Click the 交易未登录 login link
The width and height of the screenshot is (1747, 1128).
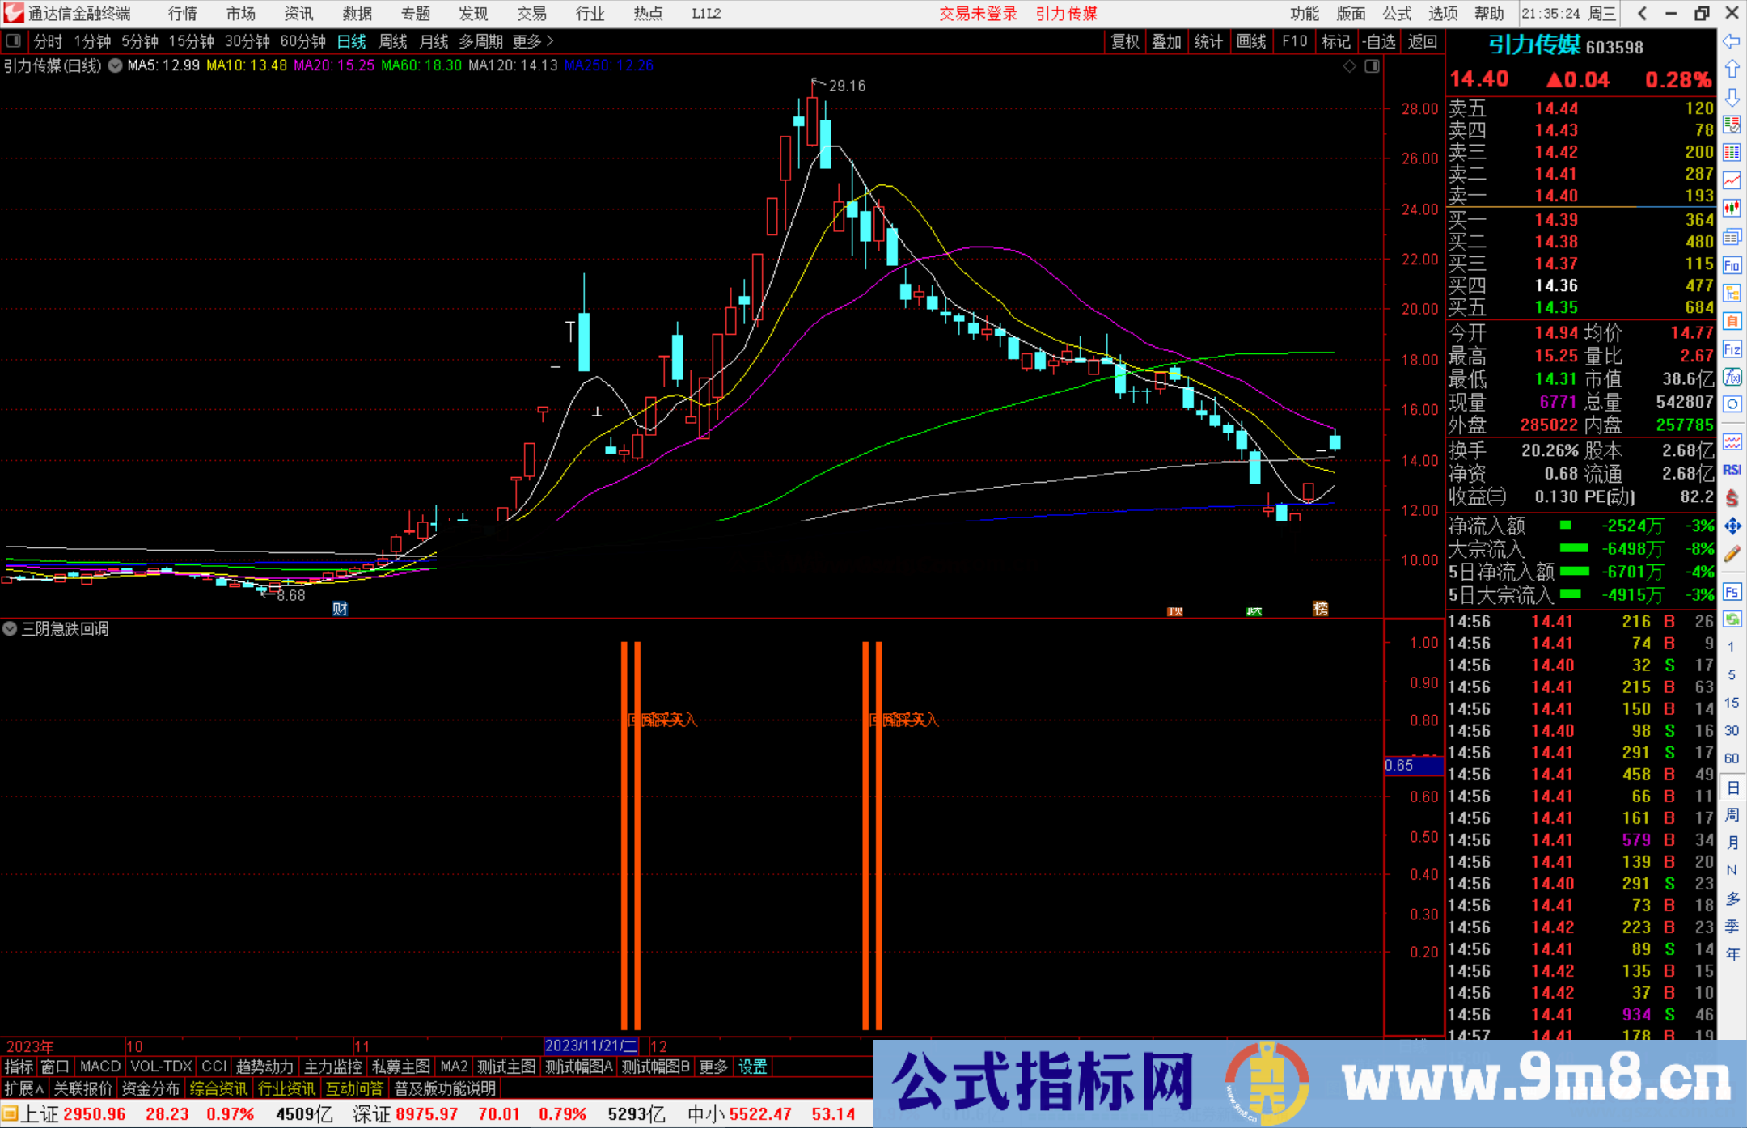pyautogui.click(x=979, y=14)
